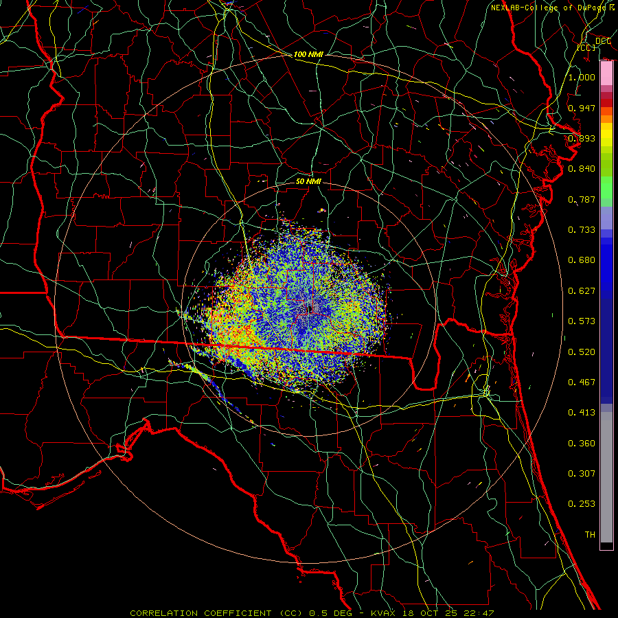Select the 0.680 legend value
The image size is (618, 618).
[x=582, y=260]
